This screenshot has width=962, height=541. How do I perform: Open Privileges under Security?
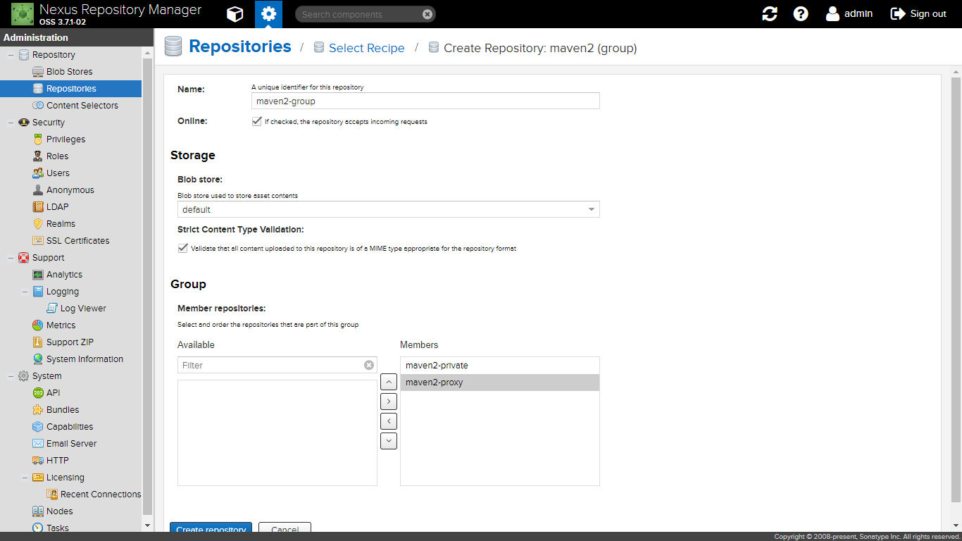coord(65,139)
